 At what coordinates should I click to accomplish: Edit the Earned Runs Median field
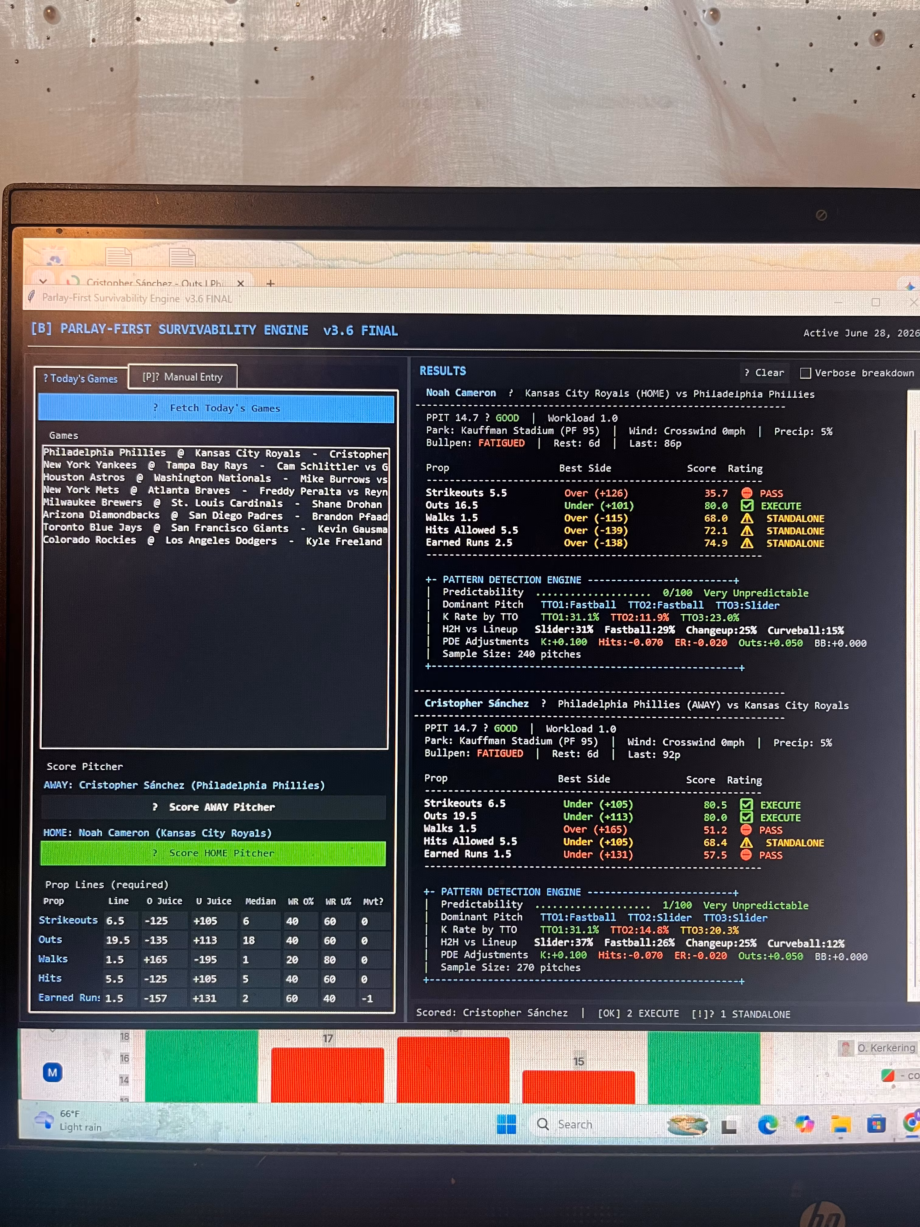(x=260, y=998)
